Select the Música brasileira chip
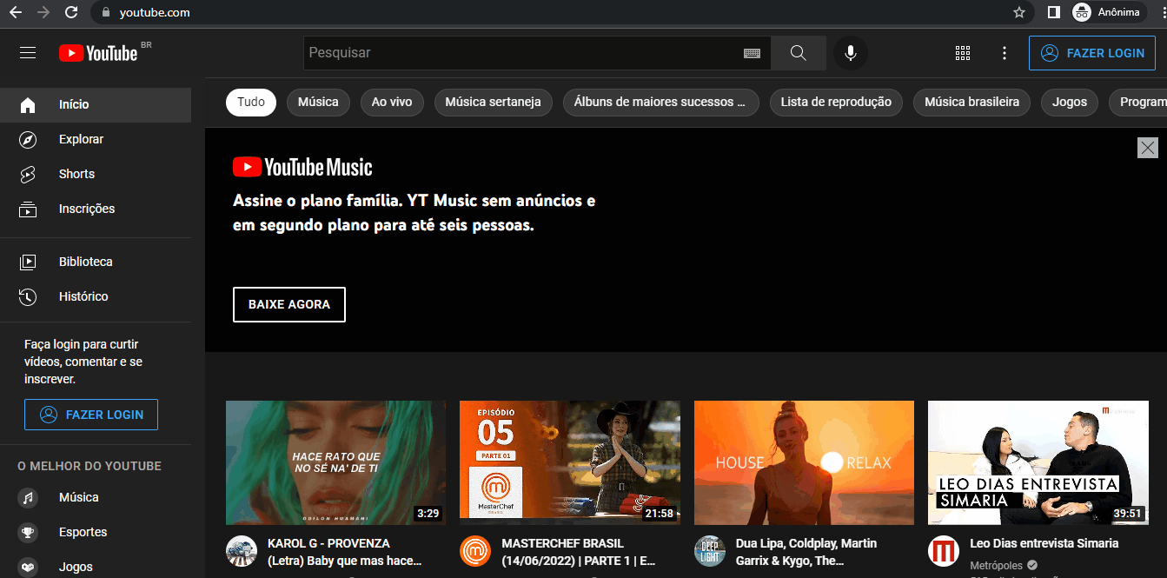 [971, 102]
